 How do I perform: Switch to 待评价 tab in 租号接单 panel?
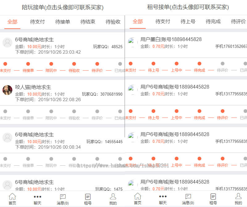tap(238, 21)
